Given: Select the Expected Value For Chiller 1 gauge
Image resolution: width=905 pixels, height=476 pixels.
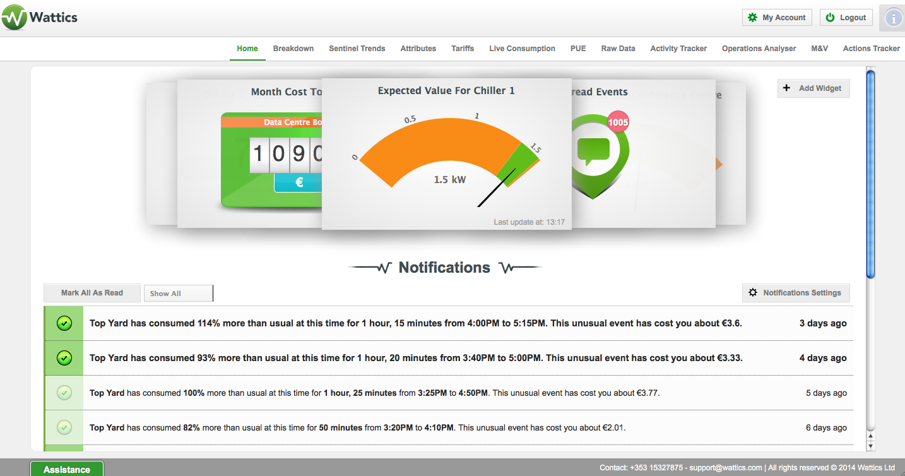Looking at the screenshot, I should [446, 155].
